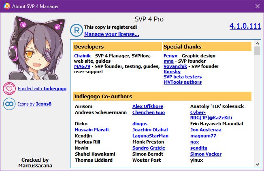The width and height of the screenshot is (264, 171).
Task: Click the scrollbar down arrow
Action: pos(257,164)
